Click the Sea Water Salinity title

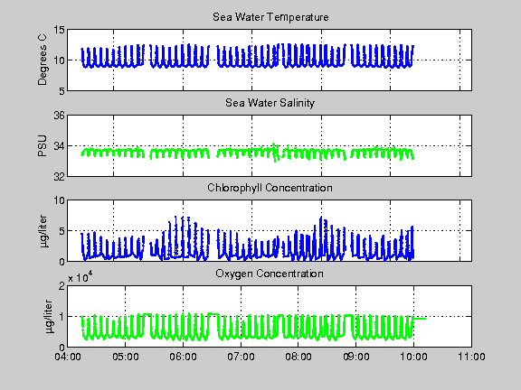(270, 103)
